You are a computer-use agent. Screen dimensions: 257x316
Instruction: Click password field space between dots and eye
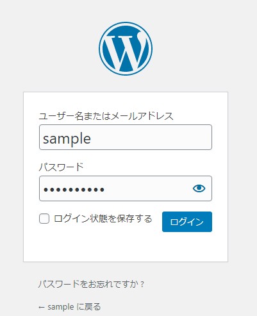click(147, 188)
